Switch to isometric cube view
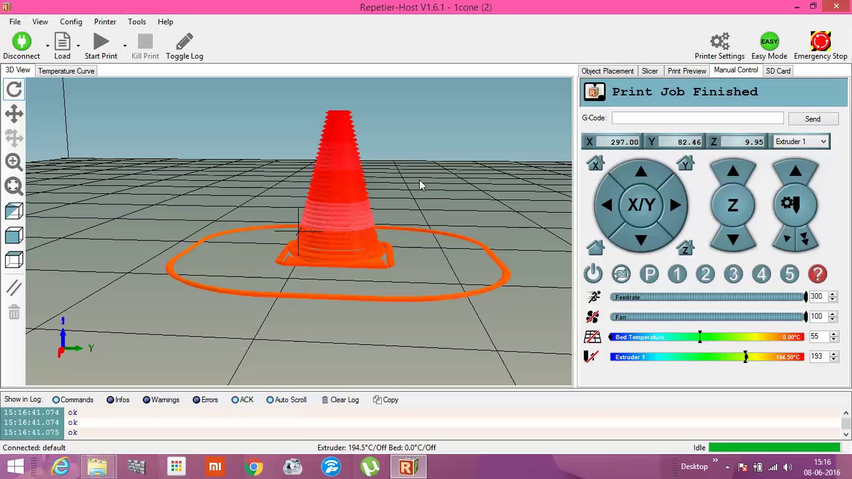852x479 pixels. click(x=14, y=211)
